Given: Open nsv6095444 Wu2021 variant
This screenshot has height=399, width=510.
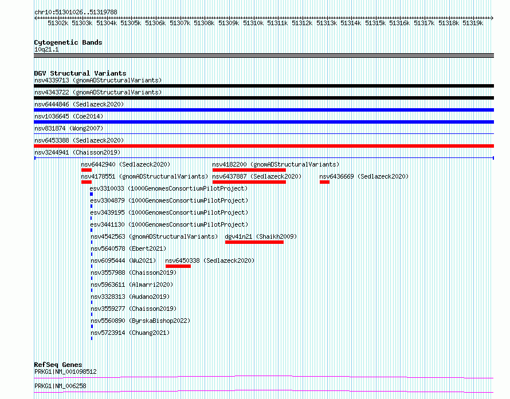Looking at the screenshot, I should tap(123, 260).
